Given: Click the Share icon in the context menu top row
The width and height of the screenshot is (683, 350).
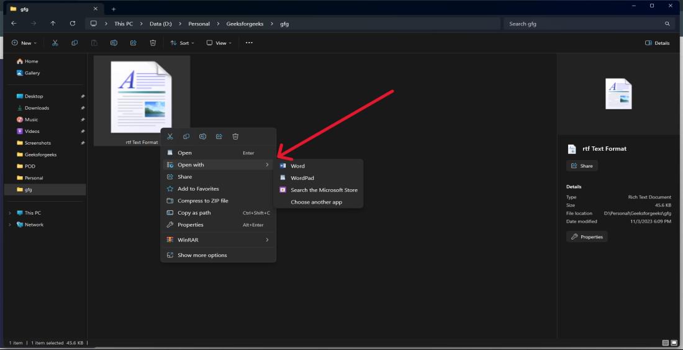Looking at the screenshot, I should tap(219, 137).
